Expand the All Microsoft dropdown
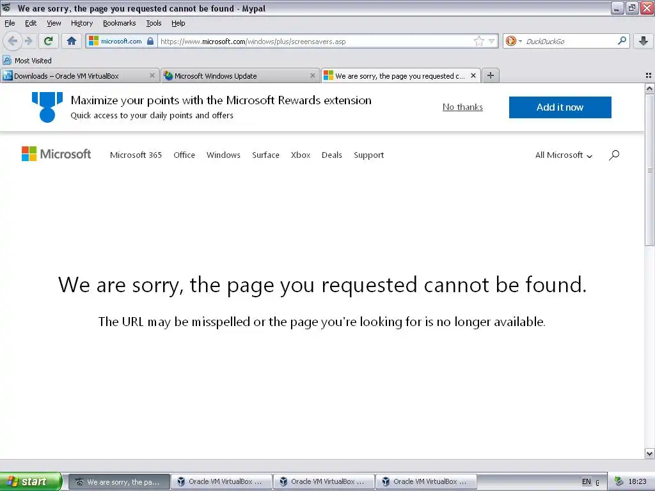Screen dimensions: 655x491 point(564,155)
